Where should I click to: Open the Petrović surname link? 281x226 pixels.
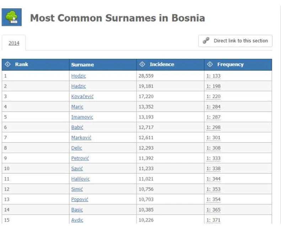tap(80, 158)
